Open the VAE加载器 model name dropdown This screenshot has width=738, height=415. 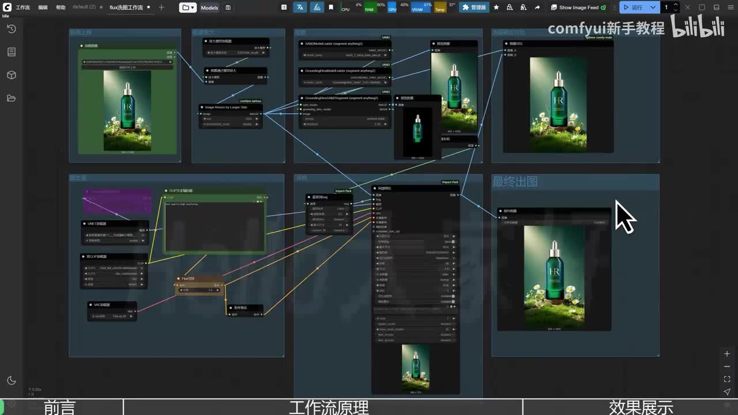click(112, 316)
